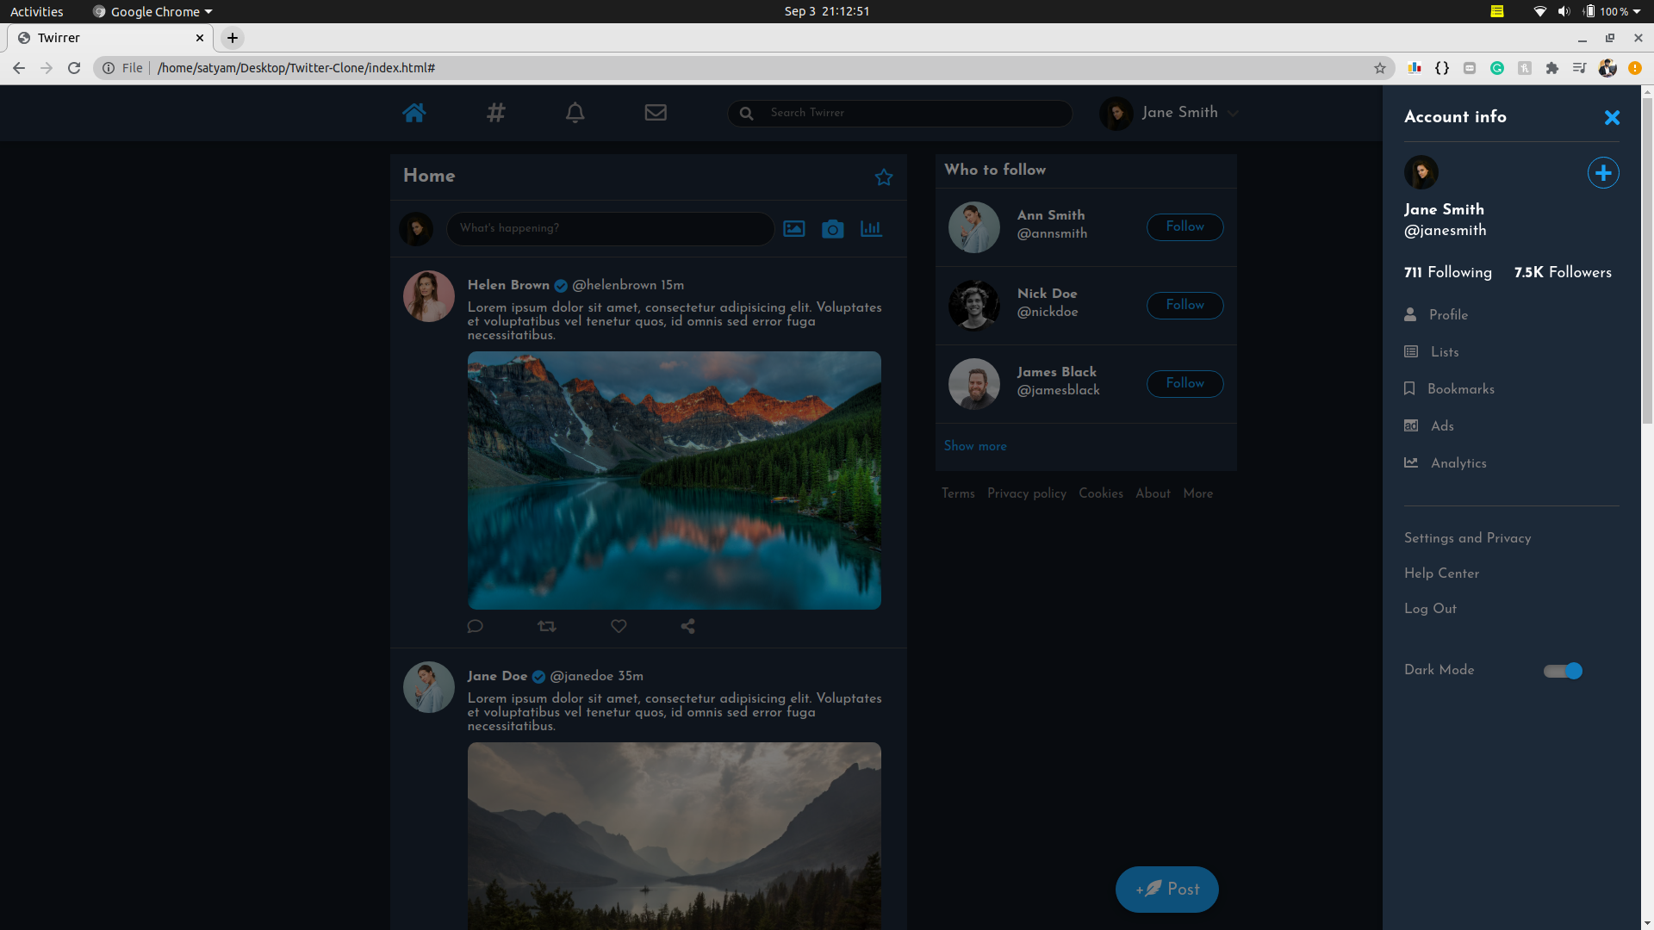1654x930 pixels.
Task: Select Log Out in the account panel
Action: coord(1429,609)
